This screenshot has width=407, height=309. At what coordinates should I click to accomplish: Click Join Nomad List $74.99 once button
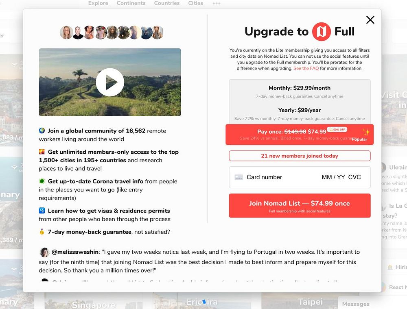point(300,206)
